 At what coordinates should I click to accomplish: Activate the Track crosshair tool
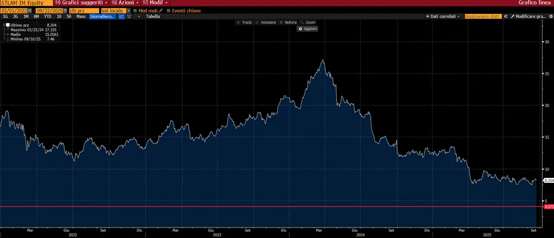244,22
